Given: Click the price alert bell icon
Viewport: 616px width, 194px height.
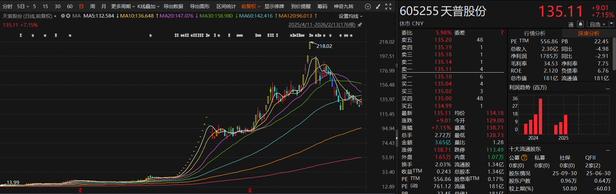Looking at the screenshot, I should click(x=580, y=24).
